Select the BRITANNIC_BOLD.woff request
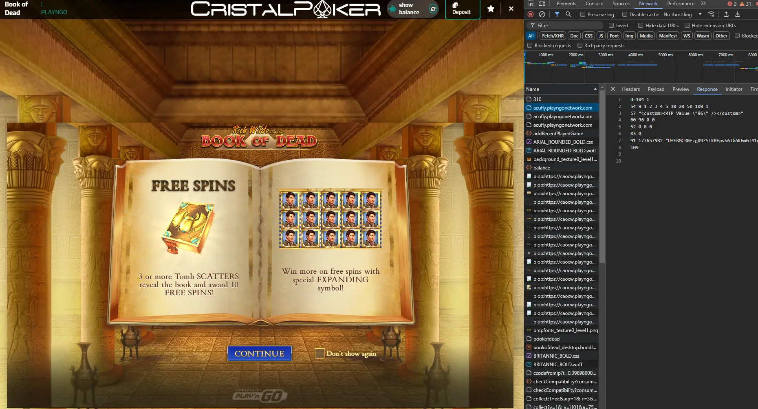This screenshot has width=758, height=409. (562, 364)
